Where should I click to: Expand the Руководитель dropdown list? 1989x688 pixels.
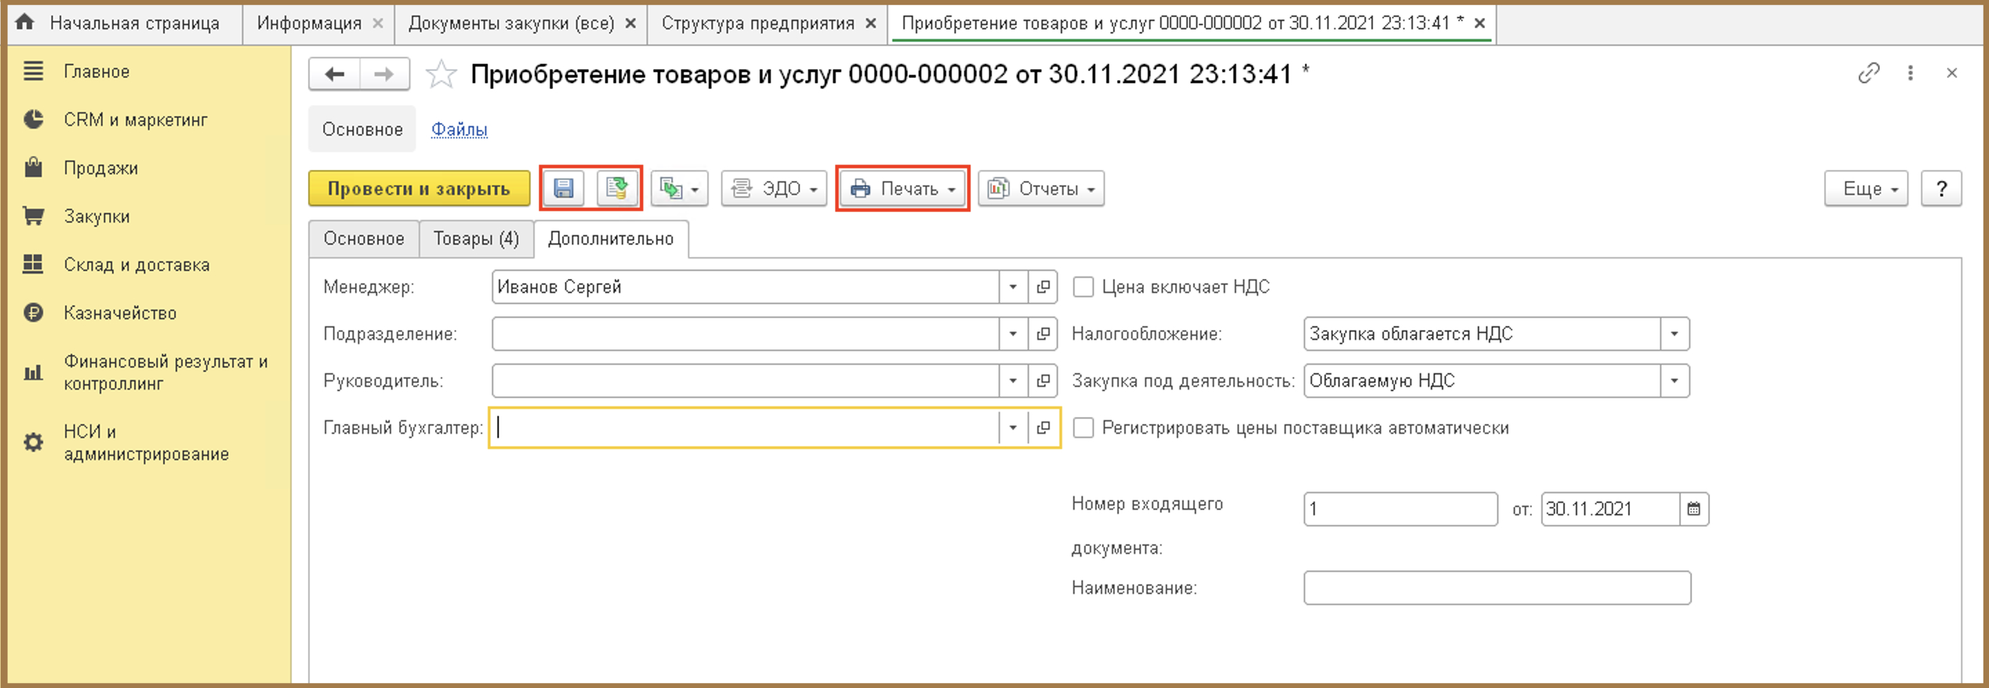tap(1013, 381)
